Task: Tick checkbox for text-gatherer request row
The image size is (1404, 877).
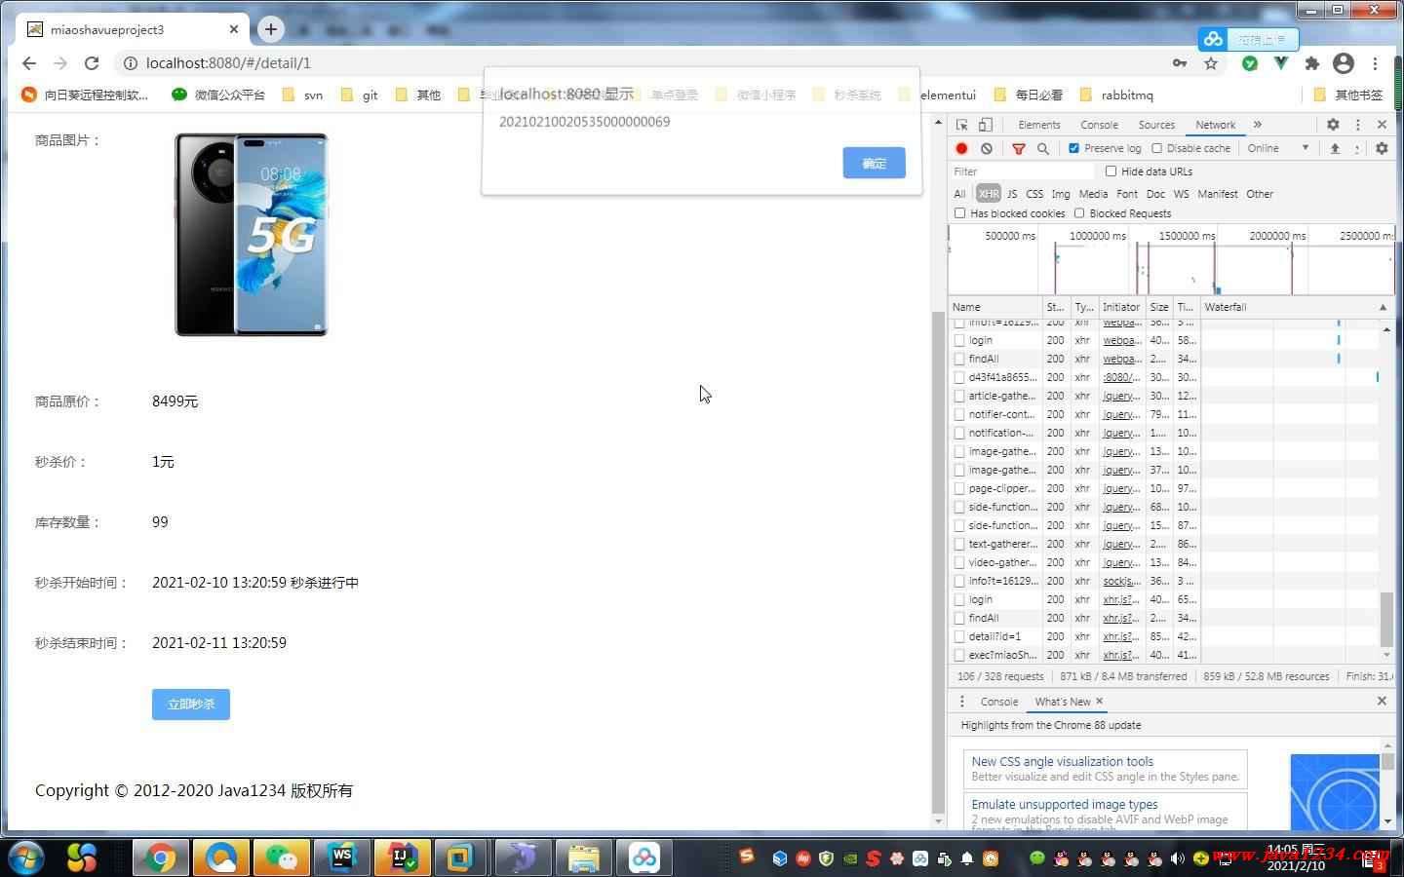Action: click(959, 544)
